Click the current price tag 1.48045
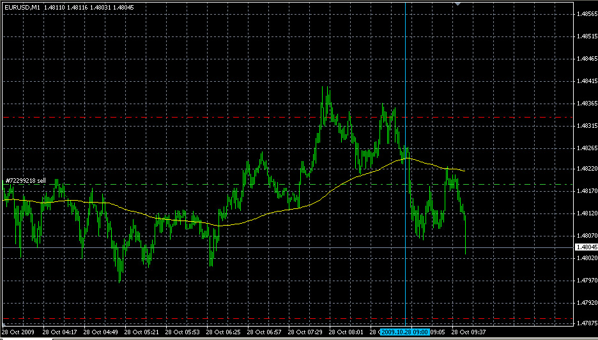This screenshot has width=598, height=340. 586,247
